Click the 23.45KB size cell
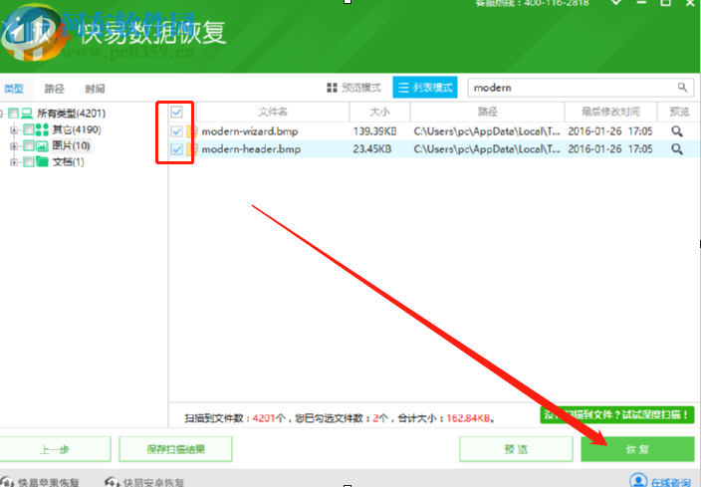The image size is (701, 487). click(x=372, y=149)
